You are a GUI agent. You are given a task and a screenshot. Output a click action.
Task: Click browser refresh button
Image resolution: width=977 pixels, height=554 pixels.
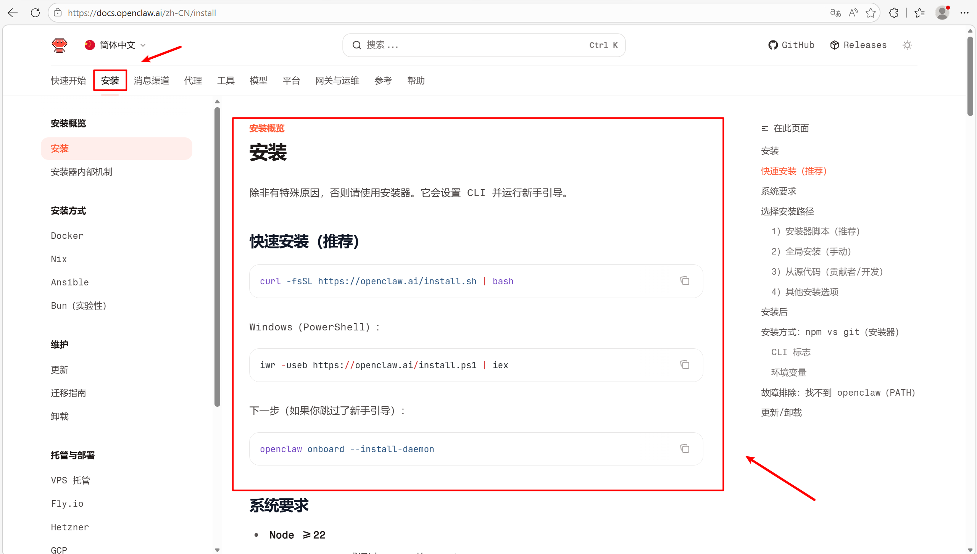35,13
